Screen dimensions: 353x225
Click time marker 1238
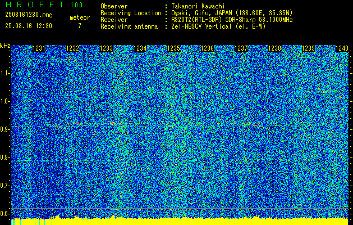click(274, 48)
